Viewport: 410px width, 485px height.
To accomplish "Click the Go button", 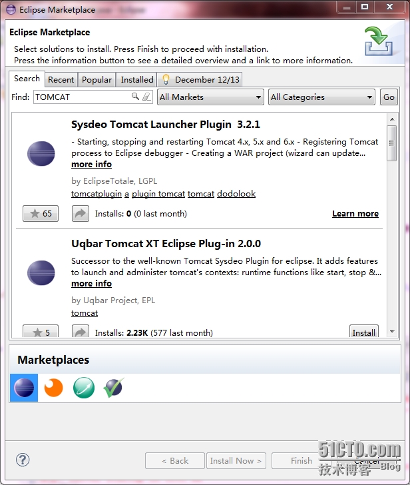I will click(x=389, y=97).
